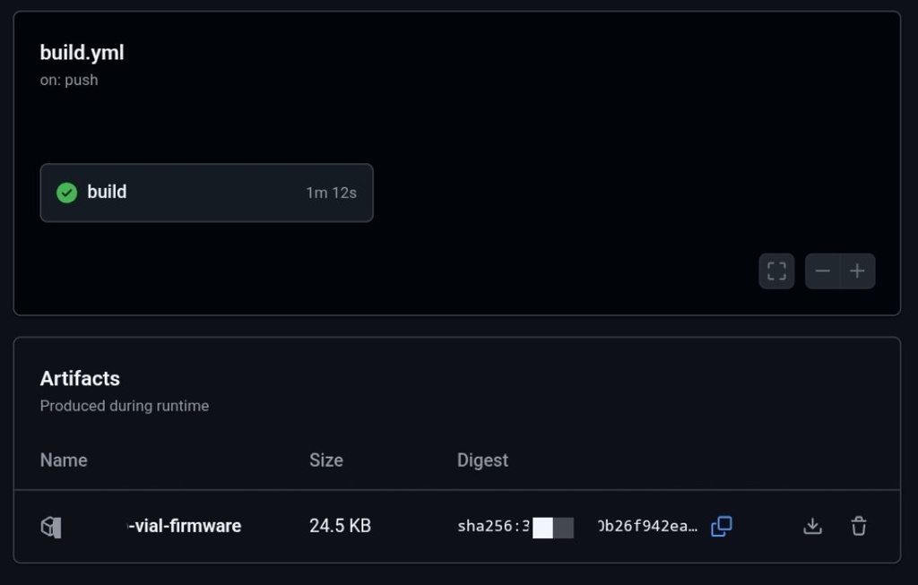Screen dimensions: 918x585
Task: Click the build.yml workflow title
Action: coord(82,53)
